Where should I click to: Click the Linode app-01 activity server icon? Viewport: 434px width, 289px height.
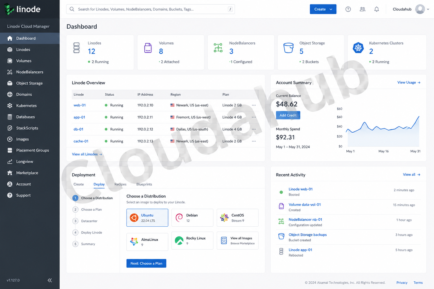281,251
